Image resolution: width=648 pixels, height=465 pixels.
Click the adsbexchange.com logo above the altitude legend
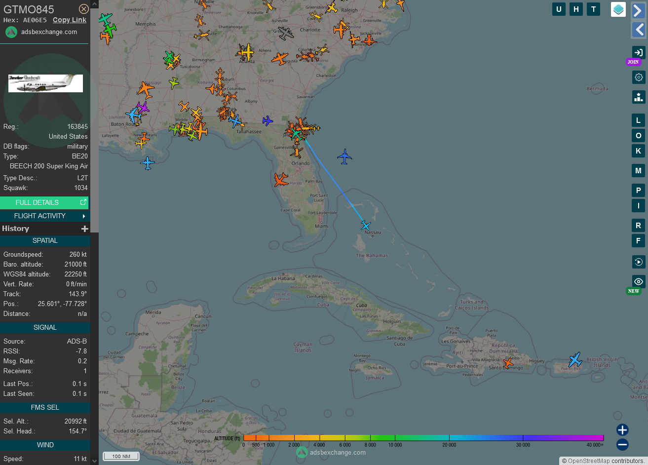click(x=331, y=452)
